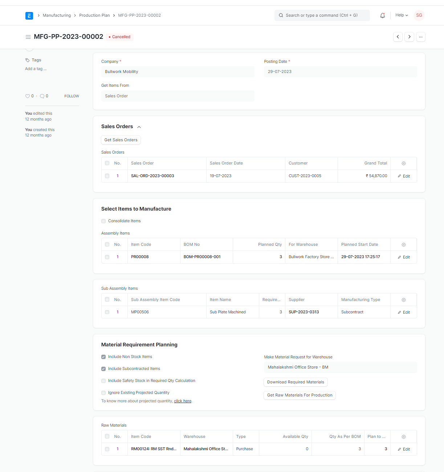Toggle the sidebar hamburger menu icon

click(28, 37)
